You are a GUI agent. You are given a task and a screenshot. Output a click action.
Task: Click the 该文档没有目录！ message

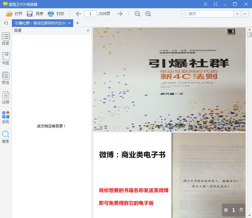pos(51,126)
